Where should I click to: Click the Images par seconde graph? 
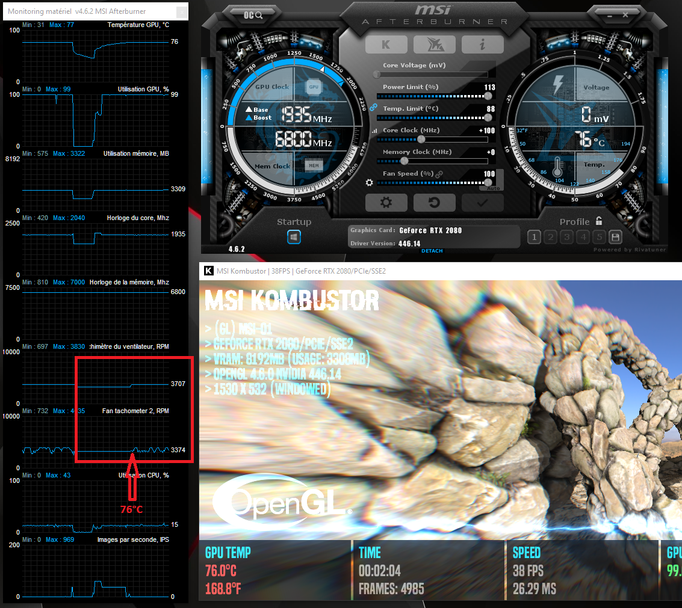click(x=95, y=570)
